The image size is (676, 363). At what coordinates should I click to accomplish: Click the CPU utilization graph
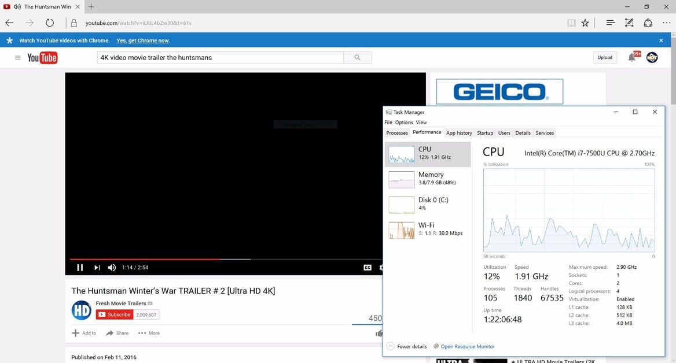tap(569, 210)
